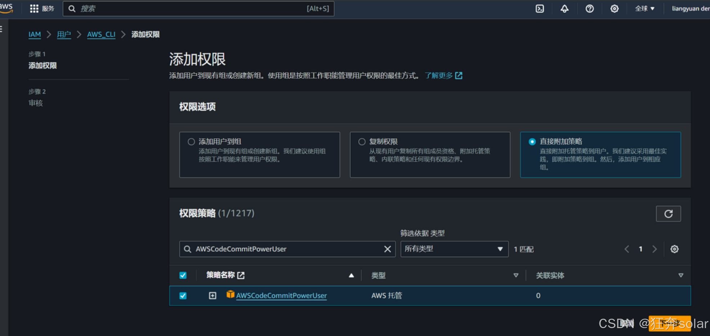Click the external link icon after 了解更多
The height and width of the screenshot is (336, 710).
tap(459, 76)
